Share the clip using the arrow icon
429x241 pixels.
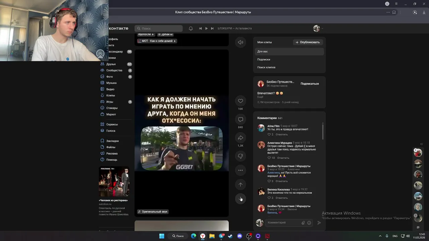[x=240, y=138]
